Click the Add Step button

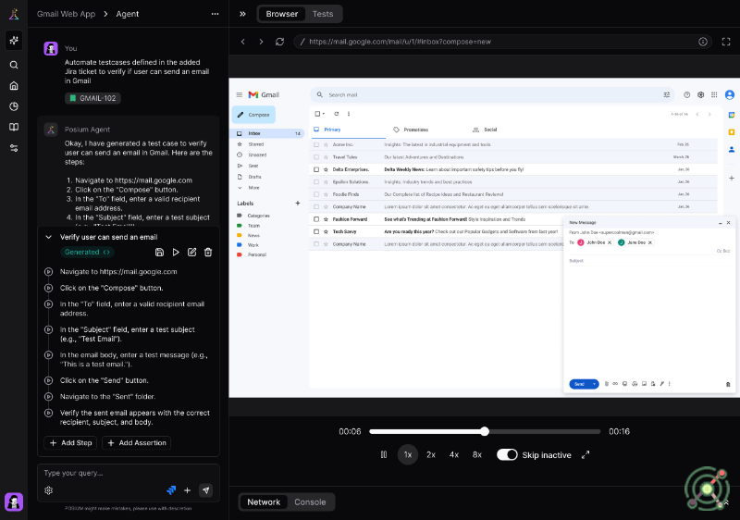coord(70,442)
